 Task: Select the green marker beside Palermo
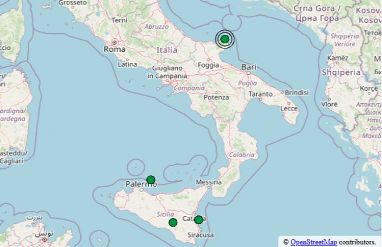(x=151, y=180)
